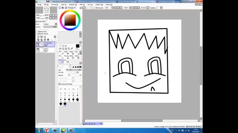
Task: Click the canvas horizontal scrollbar
Action: pyautogui.click(x=142, y=121)
